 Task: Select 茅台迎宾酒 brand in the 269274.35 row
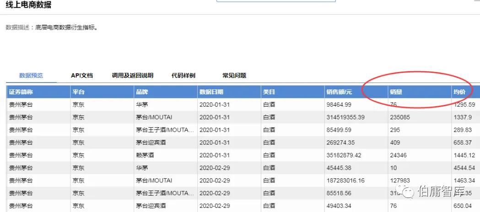pyautogui.click(x=151, y=142)
